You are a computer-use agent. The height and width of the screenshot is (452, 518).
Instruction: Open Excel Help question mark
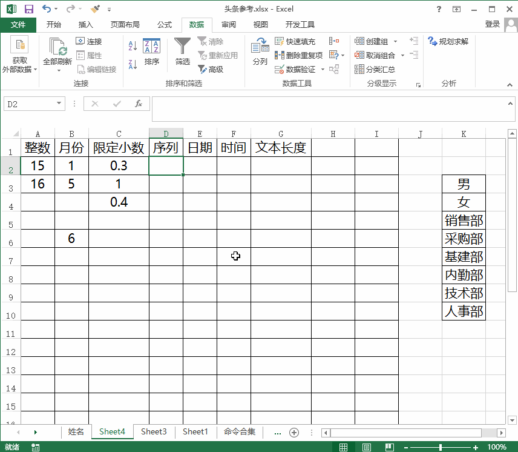(x=439, y=9)
